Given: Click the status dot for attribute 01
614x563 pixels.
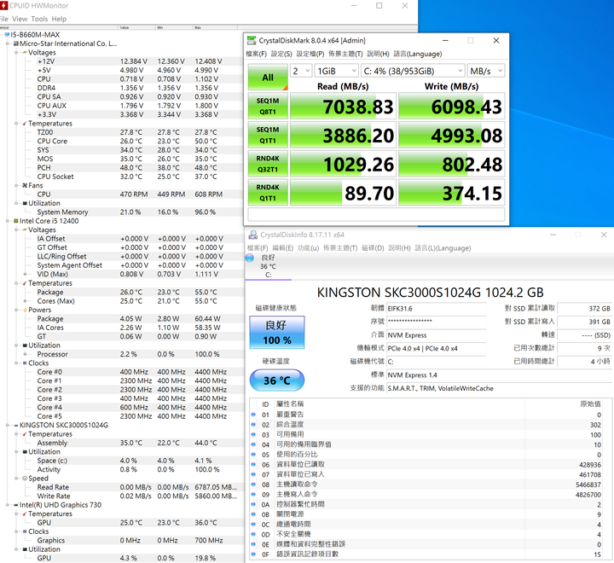Looking at the screenshot, I should pos(253,415).
